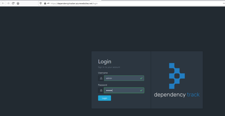
Task: Open the tracking protection shield icon
Action: coord(41,3)
